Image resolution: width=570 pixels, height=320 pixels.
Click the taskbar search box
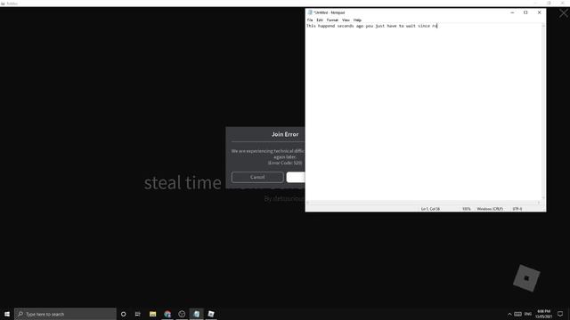click(x=65, y=314)
